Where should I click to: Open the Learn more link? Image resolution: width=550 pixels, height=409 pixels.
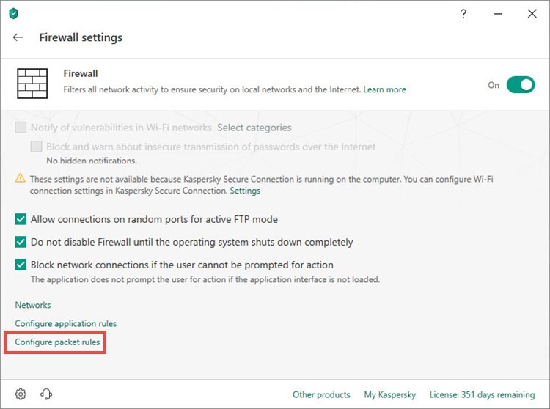tap(384, 89)
